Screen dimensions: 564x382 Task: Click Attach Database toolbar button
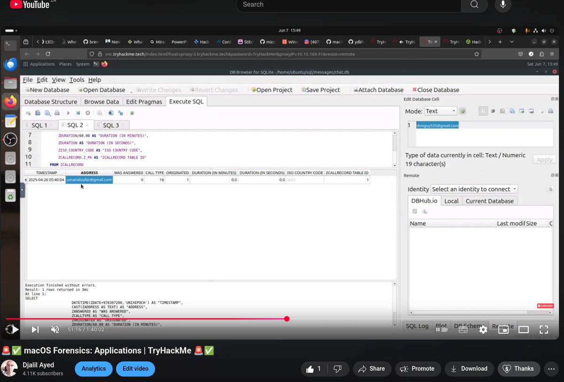[x=378, y=90]
